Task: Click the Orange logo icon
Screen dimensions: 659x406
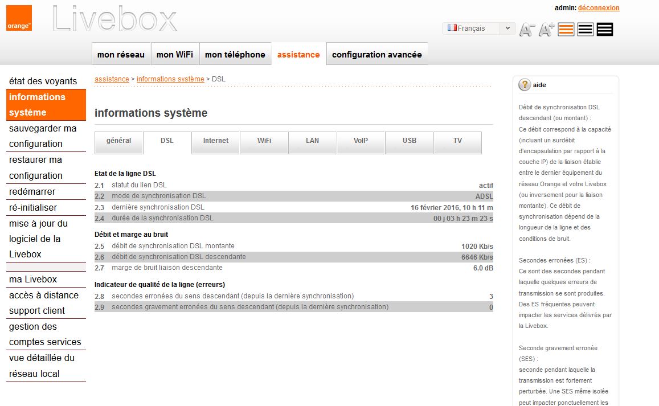Action: pos(19,18)
